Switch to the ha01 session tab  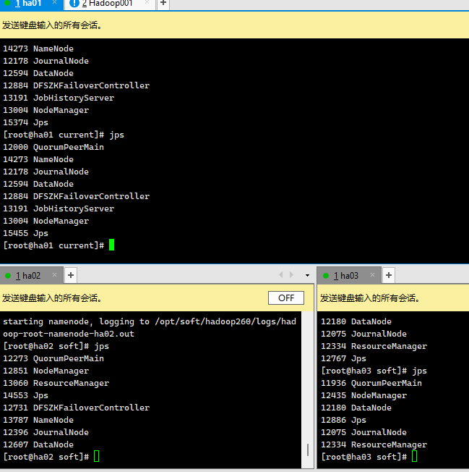coord(29,4)
